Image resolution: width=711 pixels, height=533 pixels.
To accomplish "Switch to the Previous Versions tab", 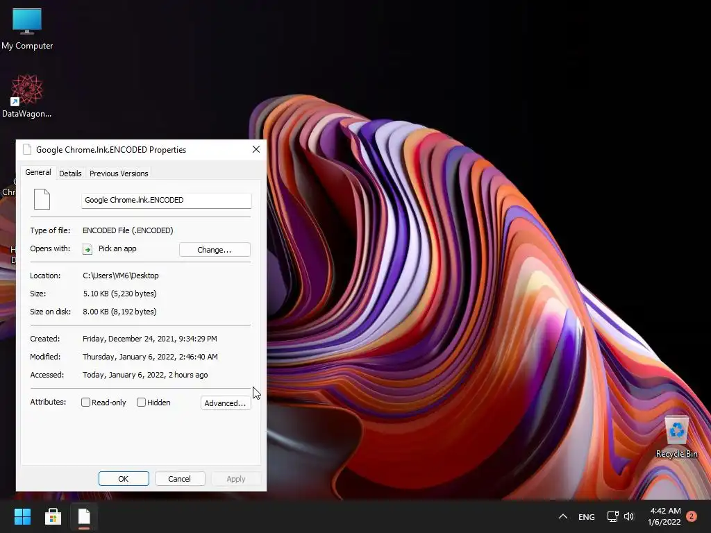I will pos(119,173).
